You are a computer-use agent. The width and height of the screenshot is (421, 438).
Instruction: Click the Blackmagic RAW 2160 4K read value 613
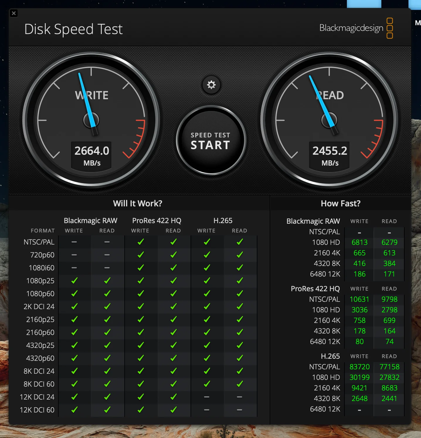tap(389, 253)
